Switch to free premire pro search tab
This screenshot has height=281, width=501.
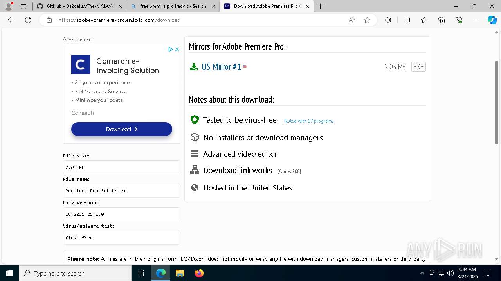pyautogui.click(x=173, y=6)
